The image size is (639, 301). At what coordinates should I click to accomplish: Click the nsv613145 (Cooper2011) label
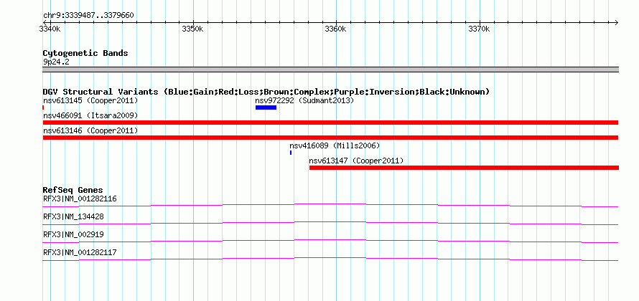(x=90, y=100)
